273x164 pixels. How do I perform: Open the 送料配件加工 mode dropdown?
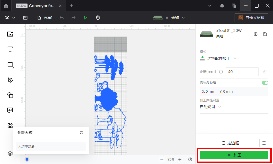point(218,58)
